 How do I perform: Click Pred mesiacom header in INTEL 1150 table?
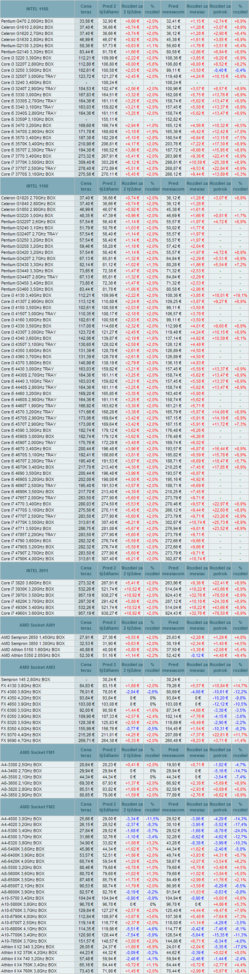pyautogui.click(x=173, y=186)
